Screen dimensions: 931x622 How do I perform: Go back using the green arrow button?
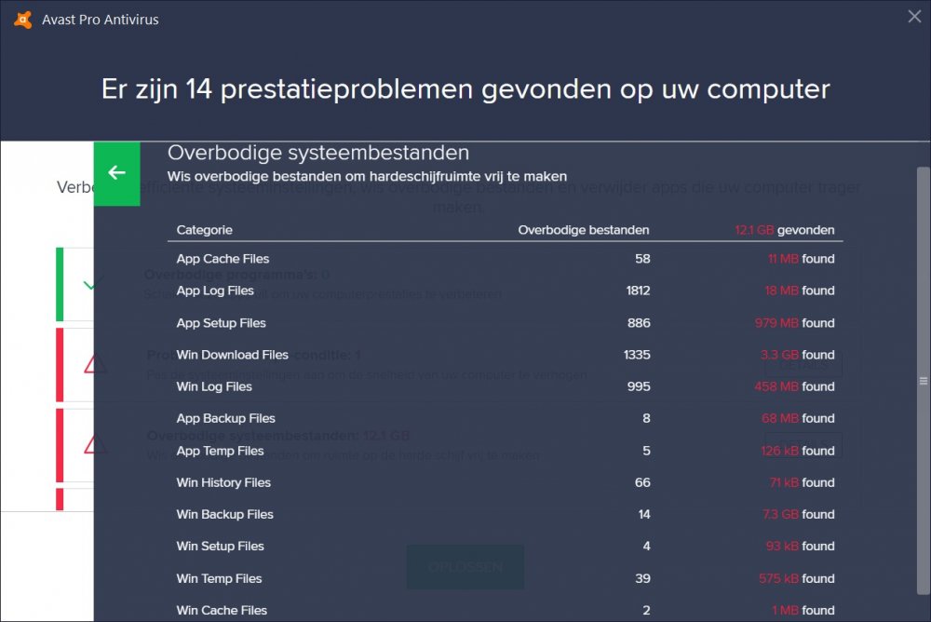[x=116, y=173]
